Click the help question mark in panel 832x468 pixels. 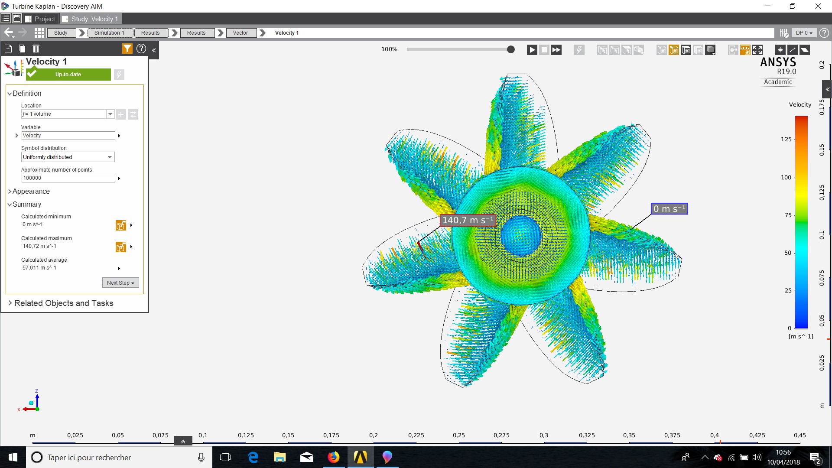tap(141, 49)
